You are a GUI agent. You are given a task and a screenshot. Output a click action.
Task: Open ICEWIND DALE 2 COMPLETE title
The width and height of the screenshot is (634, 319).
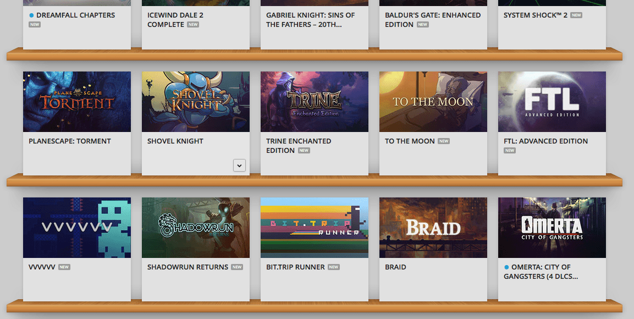(x=175, y=20)
